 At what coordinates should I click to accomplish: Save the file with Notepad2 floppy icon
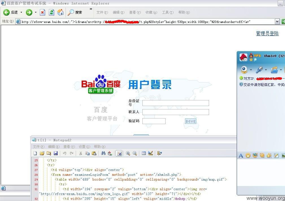[56, 153]
